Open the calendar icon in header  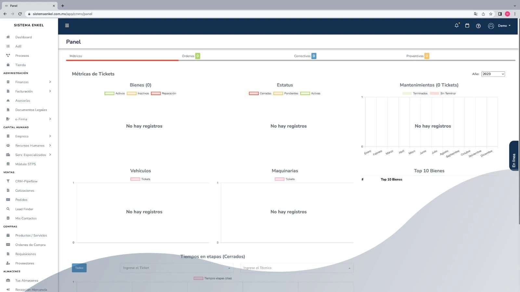click(x=467, y=26)
